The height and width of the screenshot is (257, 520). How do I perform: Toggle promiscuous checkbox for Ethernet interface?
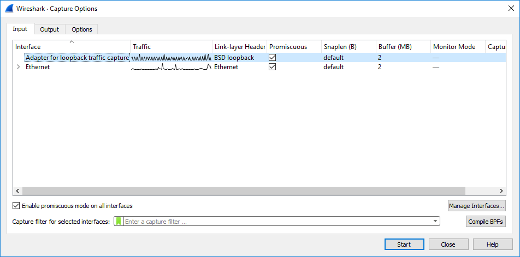point(272,67)
